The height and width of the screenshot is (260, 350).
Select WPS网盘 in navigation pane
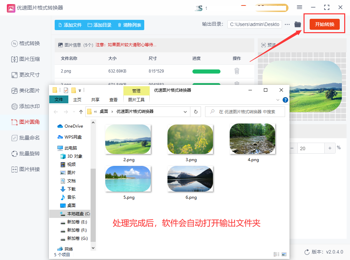pyautogui.click(x=70, y=137)
